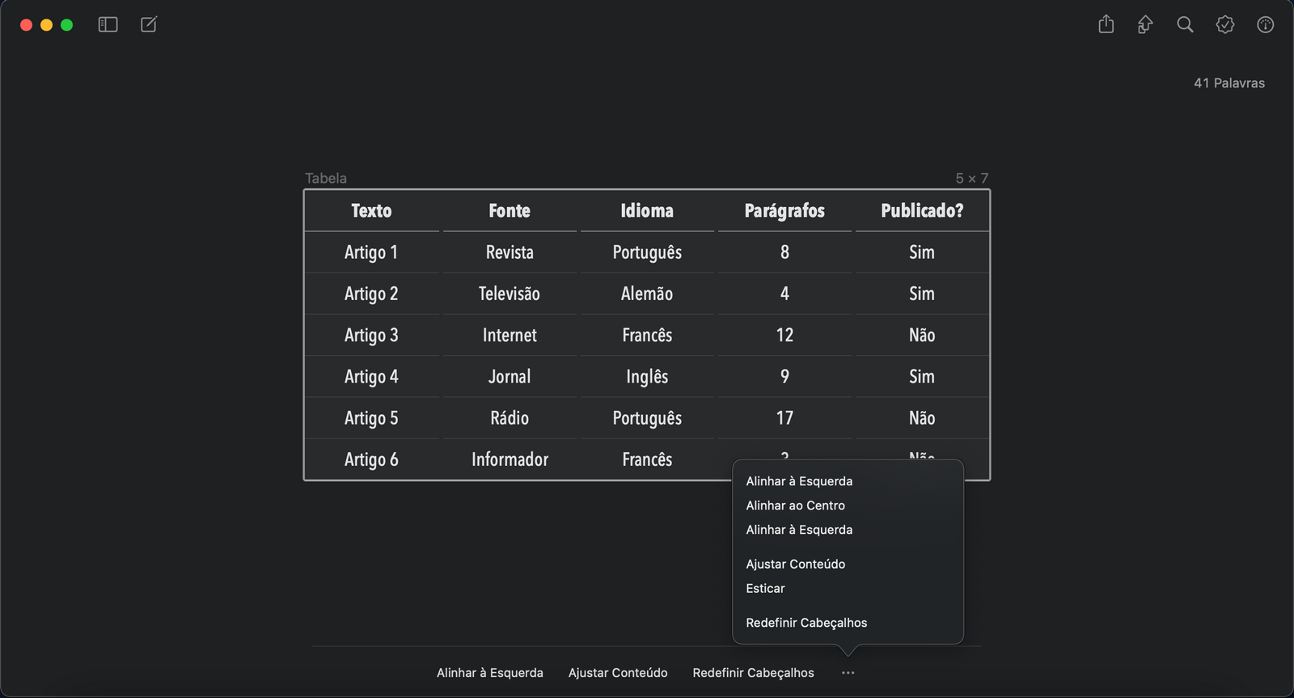This screenshot has width=1294, height=698.
Task: Click the ellipsis more options button
Action: (848, 673)
